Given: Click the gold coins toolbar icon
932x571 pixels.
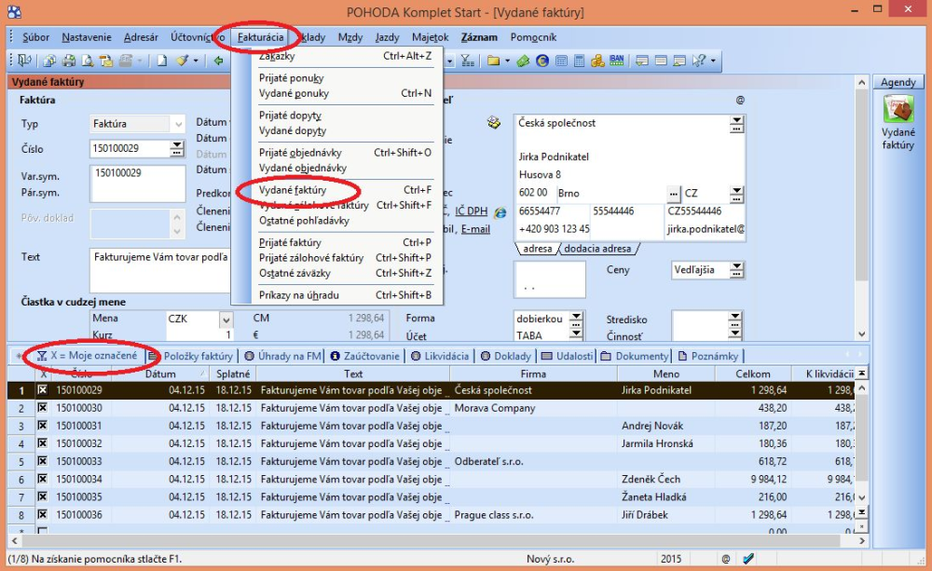Looking at the screenshot, I should coord(597,61).
